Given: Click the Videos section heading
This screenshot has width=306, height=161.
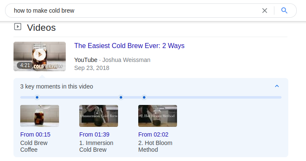Looking at the screenshot, I should click(41, 27).
